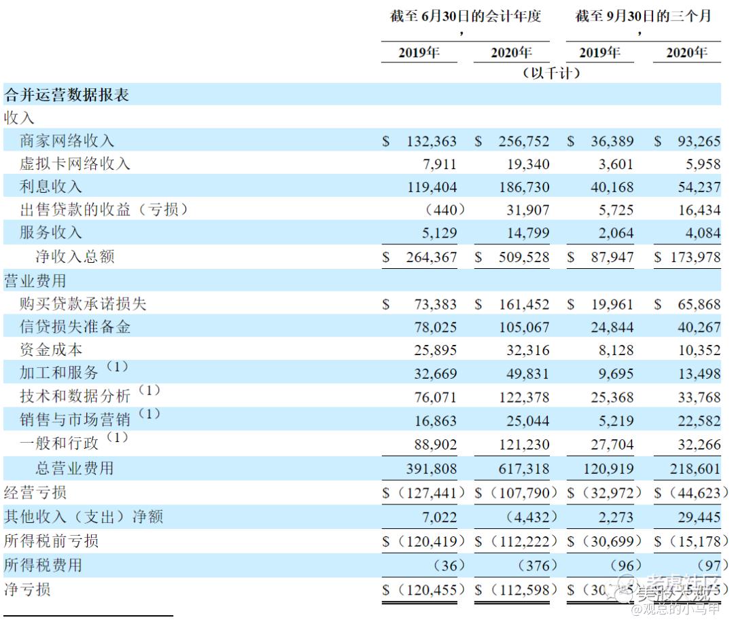The height and width of the screenshot is (626, 734).
Task: Click the 截至6月30日的会计年度 column header
Action: click(x=466, y=16)
